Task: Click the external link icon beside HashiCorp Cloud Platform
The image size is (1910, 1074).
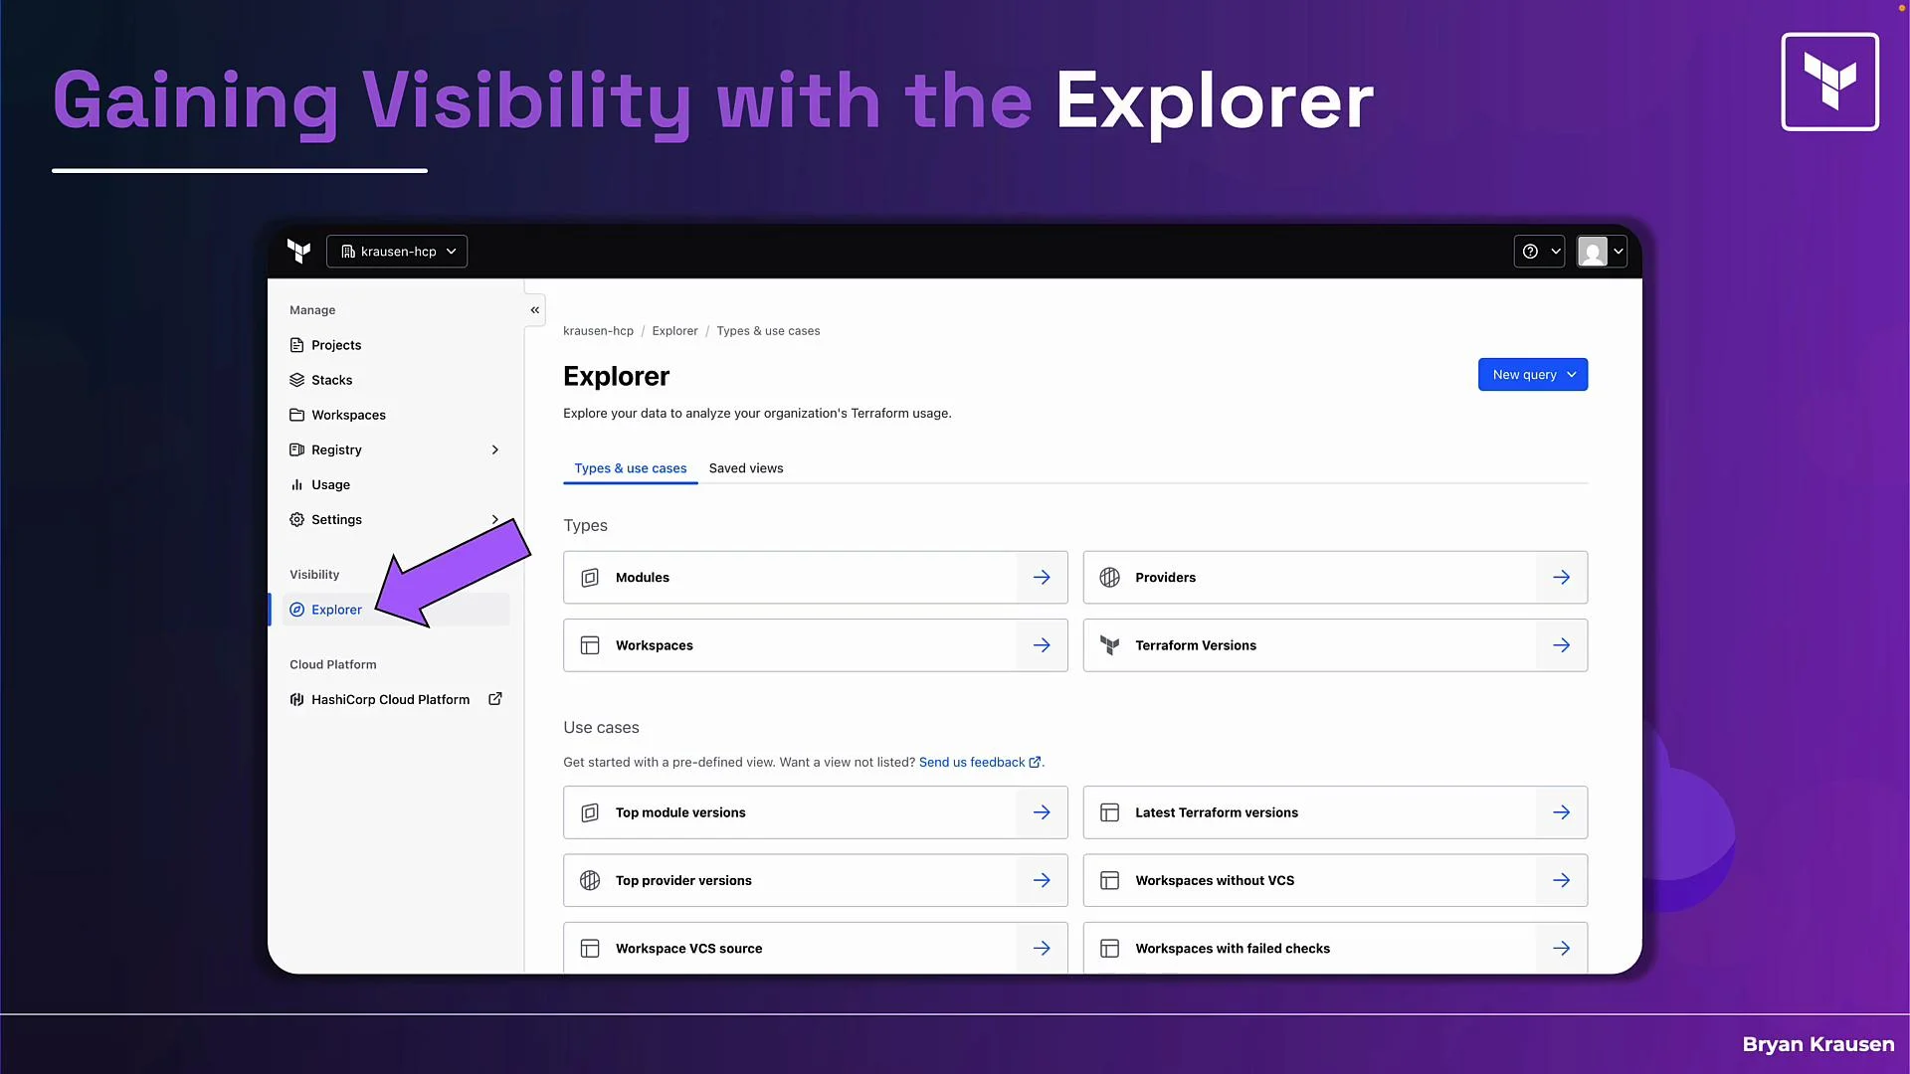Action: tap(495, 699)
